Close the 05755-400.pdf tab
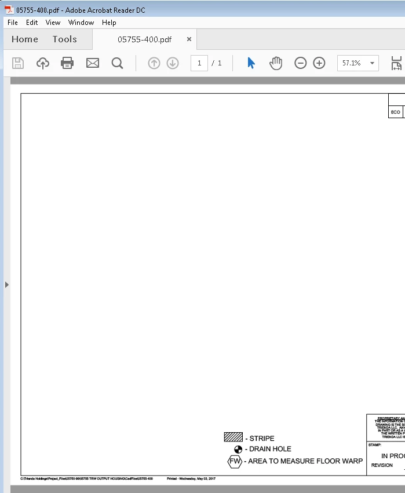Image resolution: width=405 pixels, height=493 pixels. click(x=189, y=39)
